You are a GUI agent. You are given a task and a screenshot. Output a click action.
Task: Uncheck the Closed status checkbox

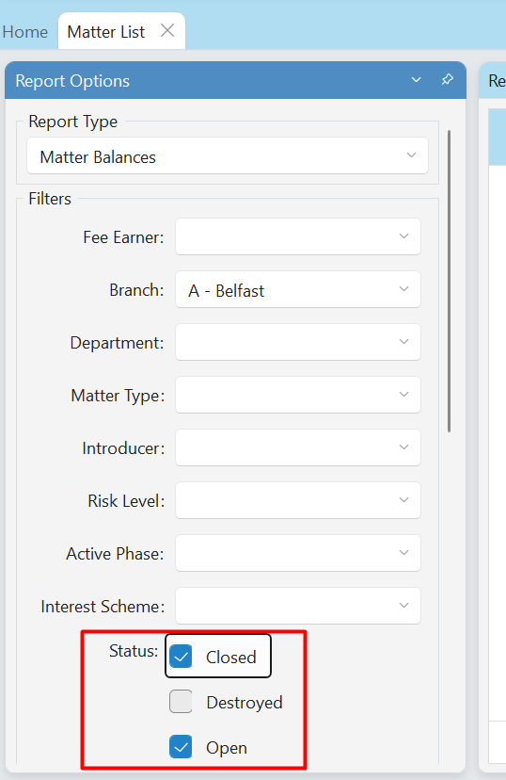[181, 657]
